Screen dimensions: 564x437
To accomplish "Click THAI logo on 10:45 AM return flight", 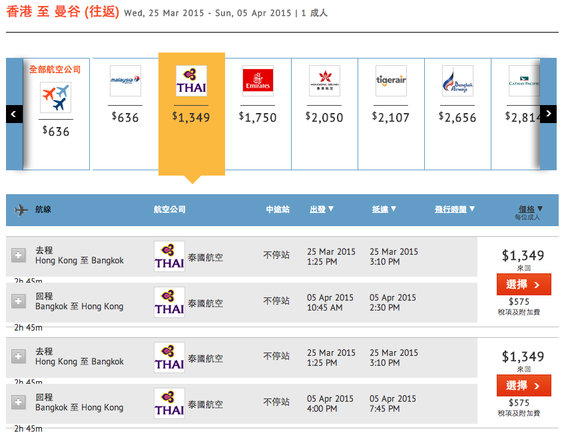I will [169, 302].
